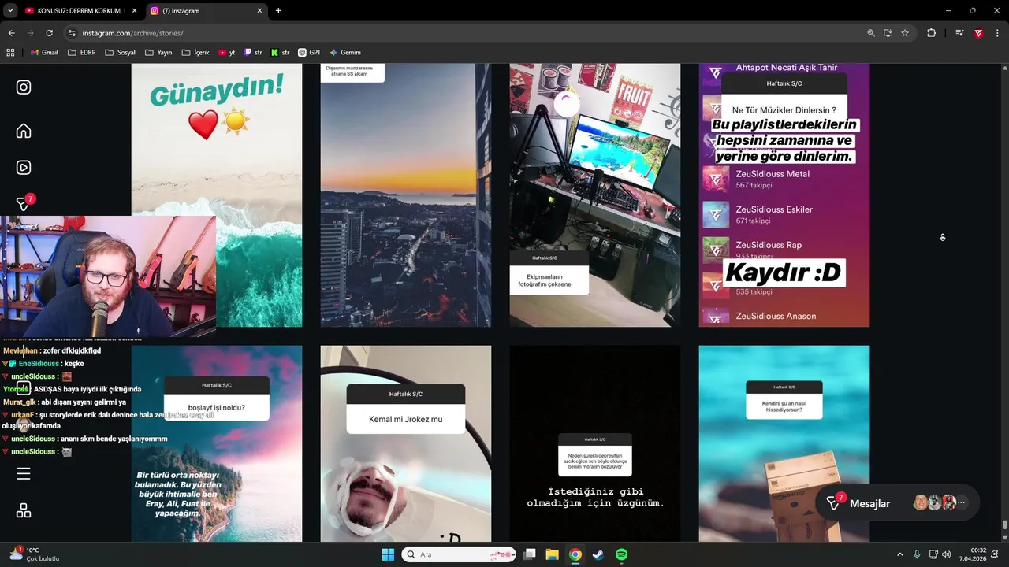
Task: Open the Chrome profile avatar
Action: point(978,33)
